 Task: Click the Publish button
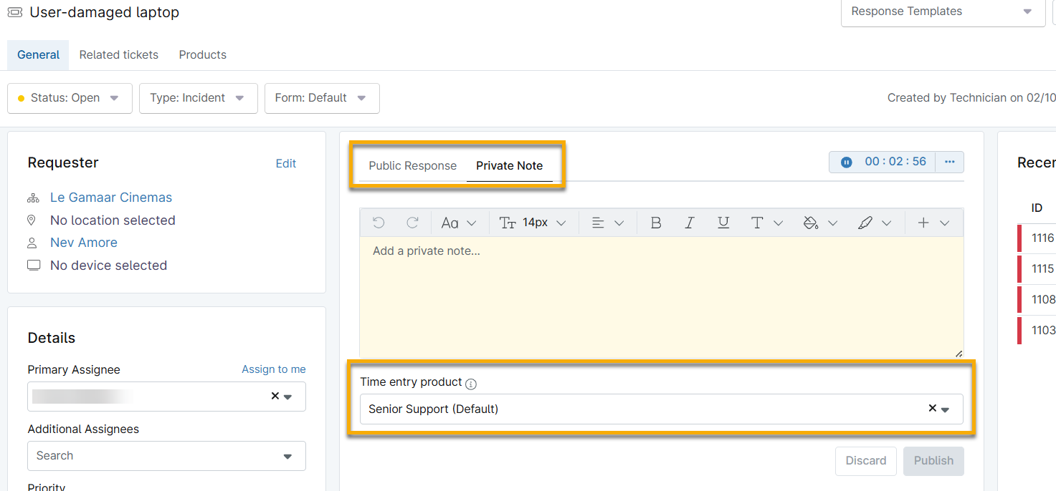pos(933,461)
